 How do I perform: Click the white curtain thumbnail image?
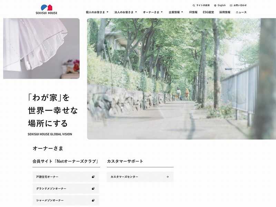(41, 48)
